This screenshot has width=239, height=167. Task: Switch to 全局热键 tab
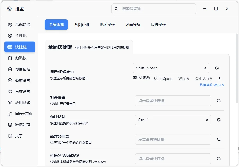tap(56, 25)
